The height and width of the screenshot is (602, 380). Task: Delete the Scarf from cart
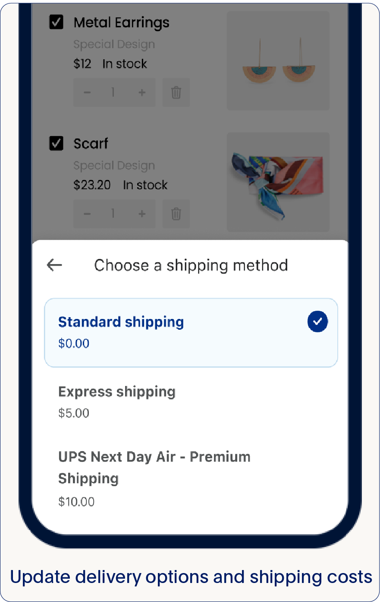(176, 214)
